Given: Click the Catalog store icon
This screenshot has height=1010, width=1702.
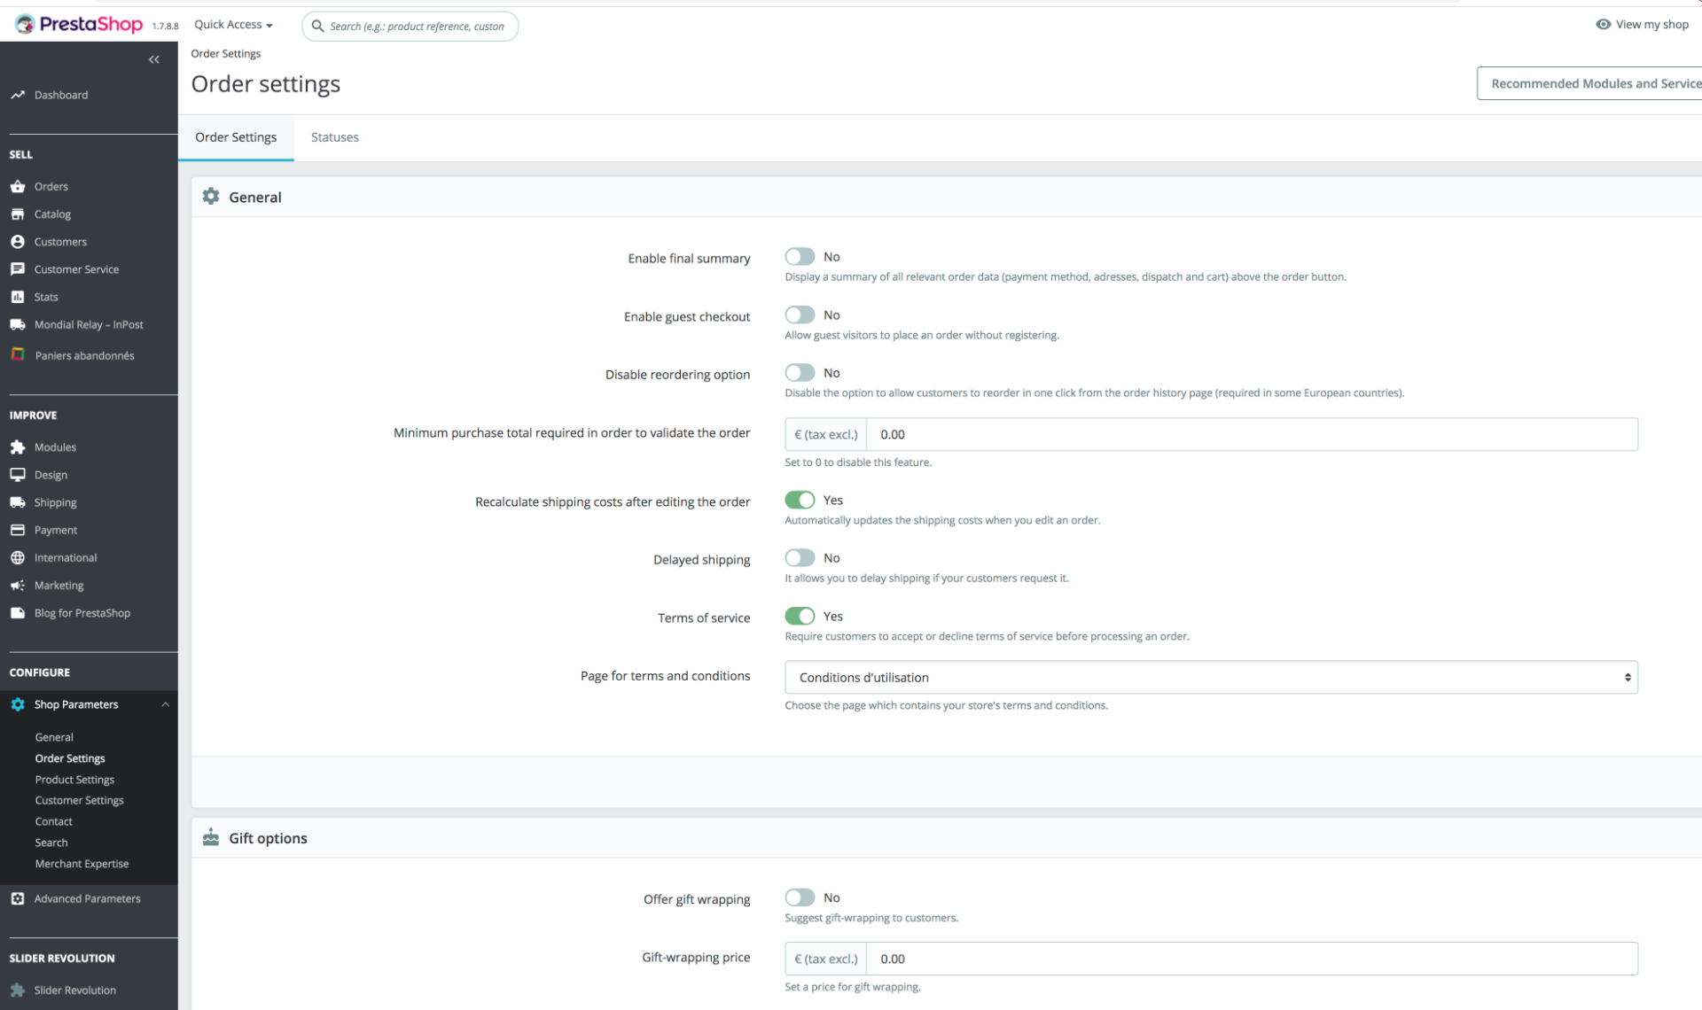Looking at the screenshot, I should point(18,214).
